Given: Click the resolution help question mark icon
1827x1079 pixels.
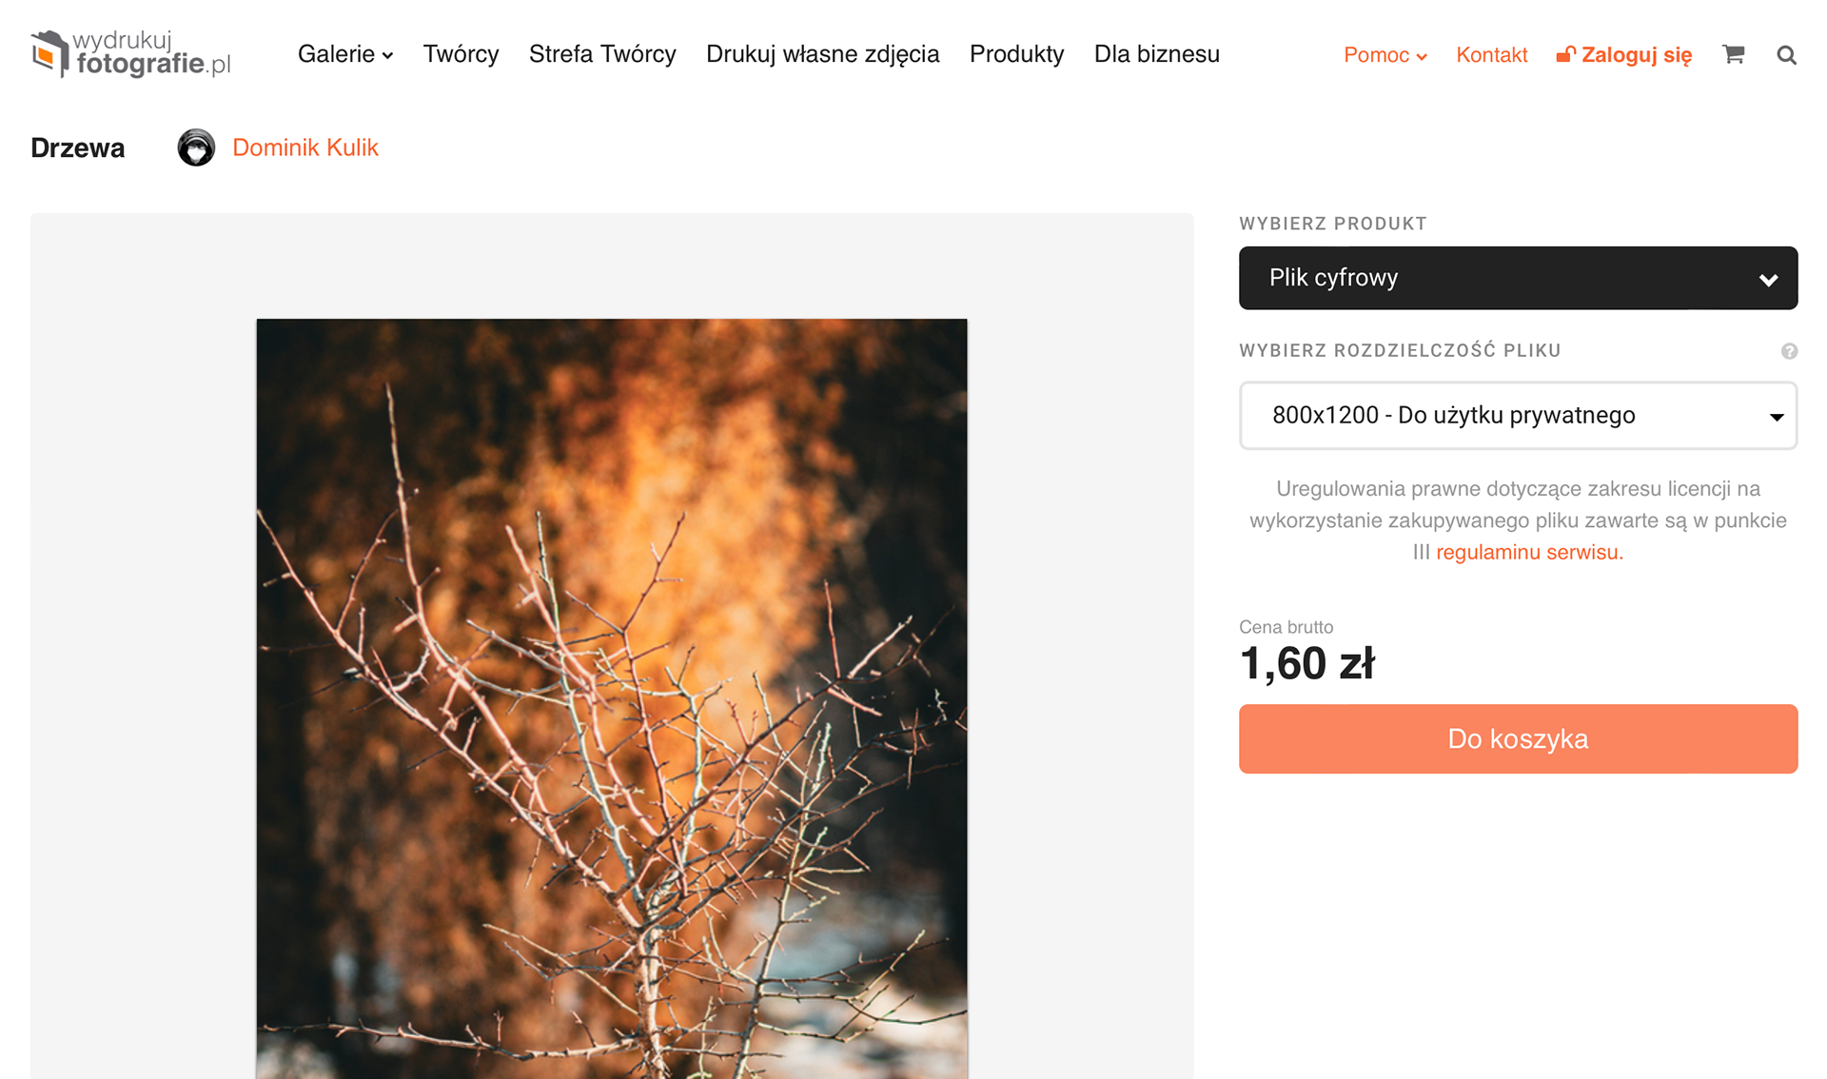Looking at the screenshot, I should [x=1789, y=351].
